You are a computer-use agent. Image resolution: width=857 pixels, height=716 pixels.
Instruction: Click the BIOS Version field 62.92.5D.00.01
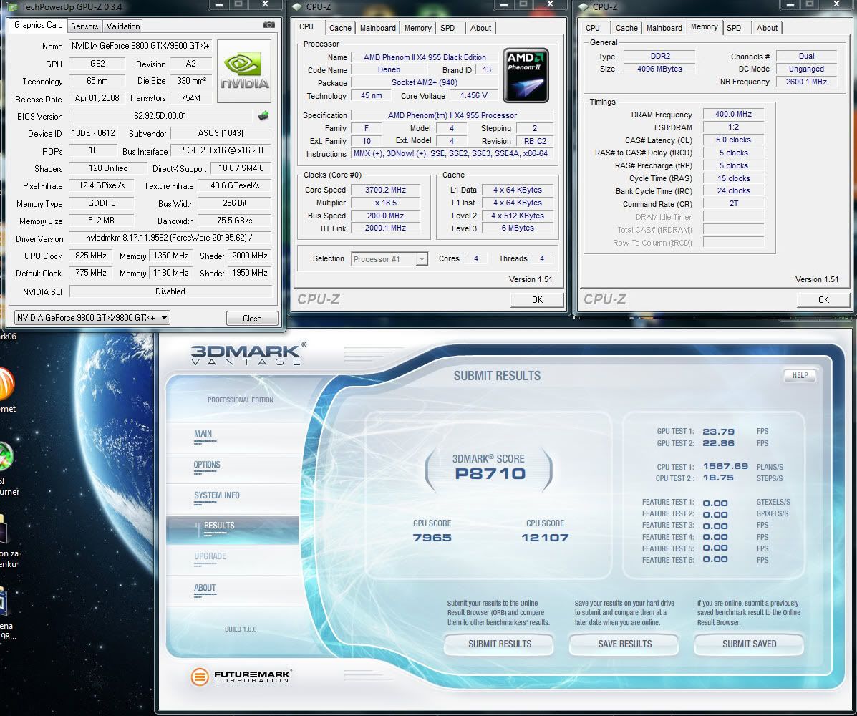[160, 116]
